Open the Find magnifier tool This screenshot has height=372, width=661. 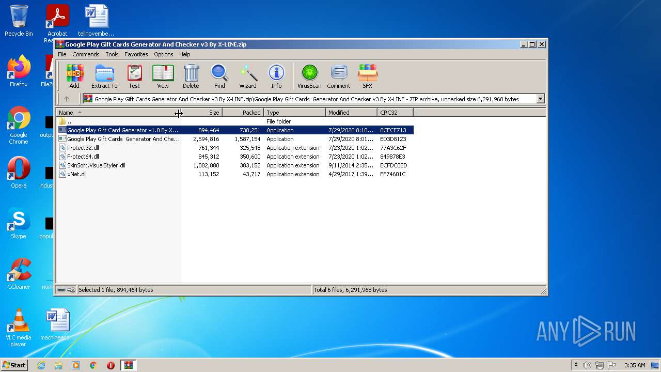tap(219, 76)
